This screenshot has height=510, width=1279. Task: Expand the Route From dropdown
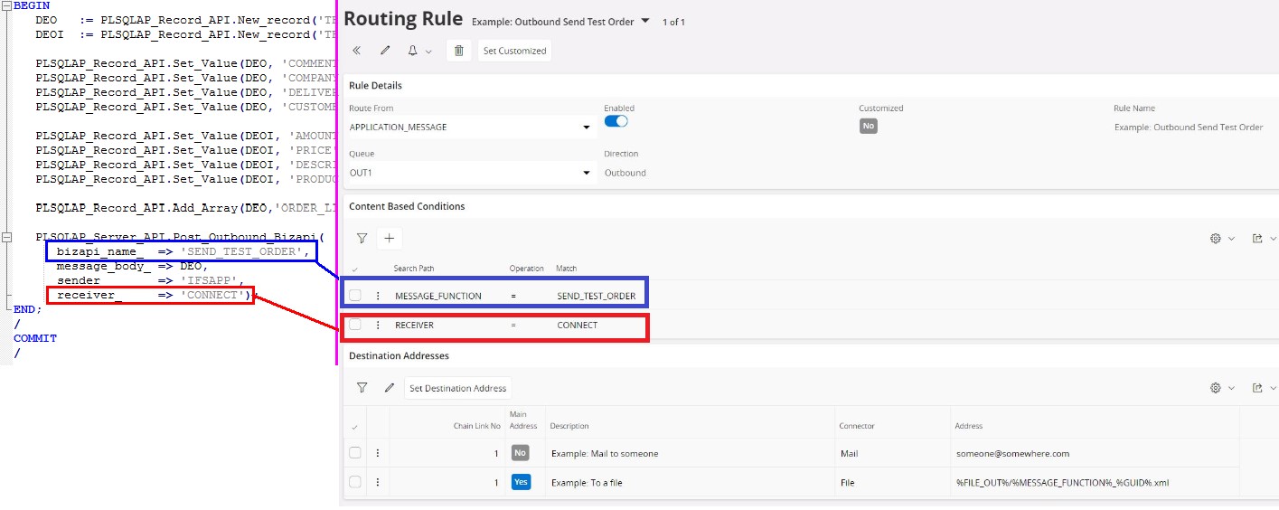coord(587,127)
